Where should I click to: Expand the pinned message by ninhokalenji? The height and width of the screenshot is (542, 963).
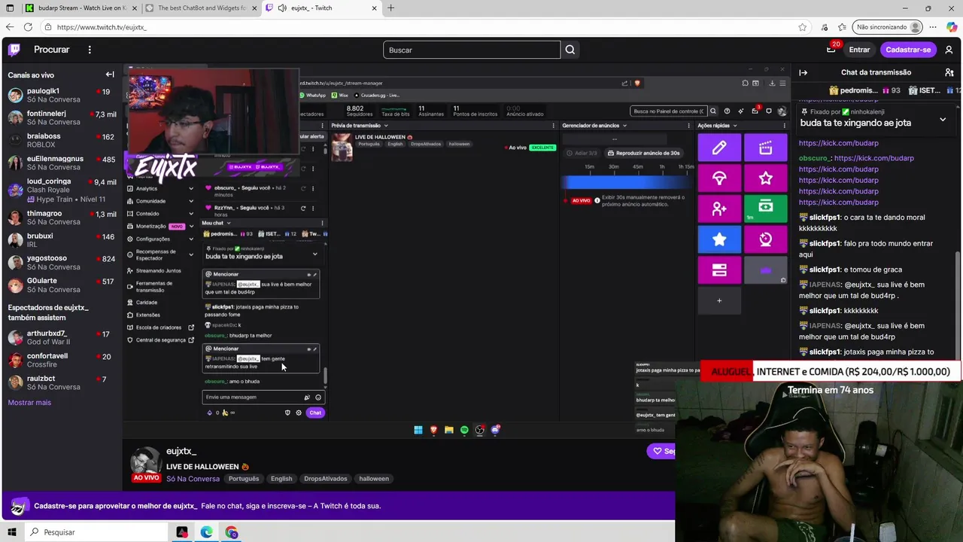coord(943,120)
